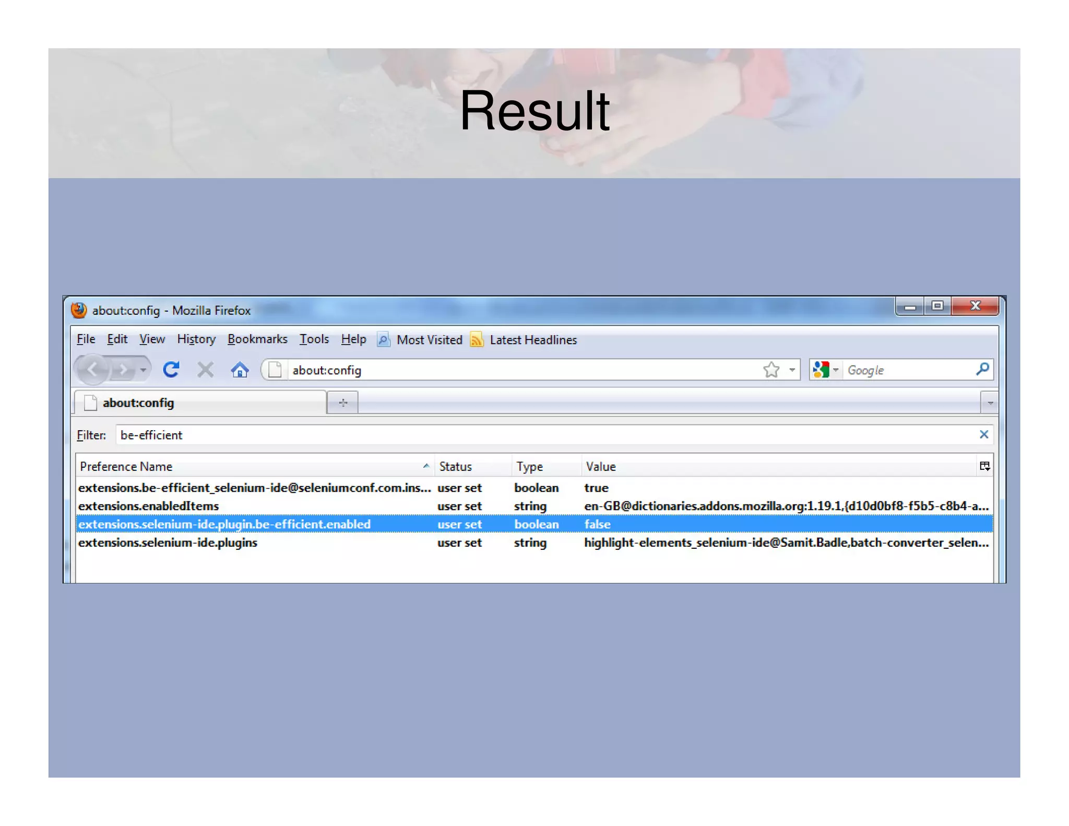This screenshot has width=1069, height=826.
Task: Go to the Home page icon
Action: click(240, 370)
